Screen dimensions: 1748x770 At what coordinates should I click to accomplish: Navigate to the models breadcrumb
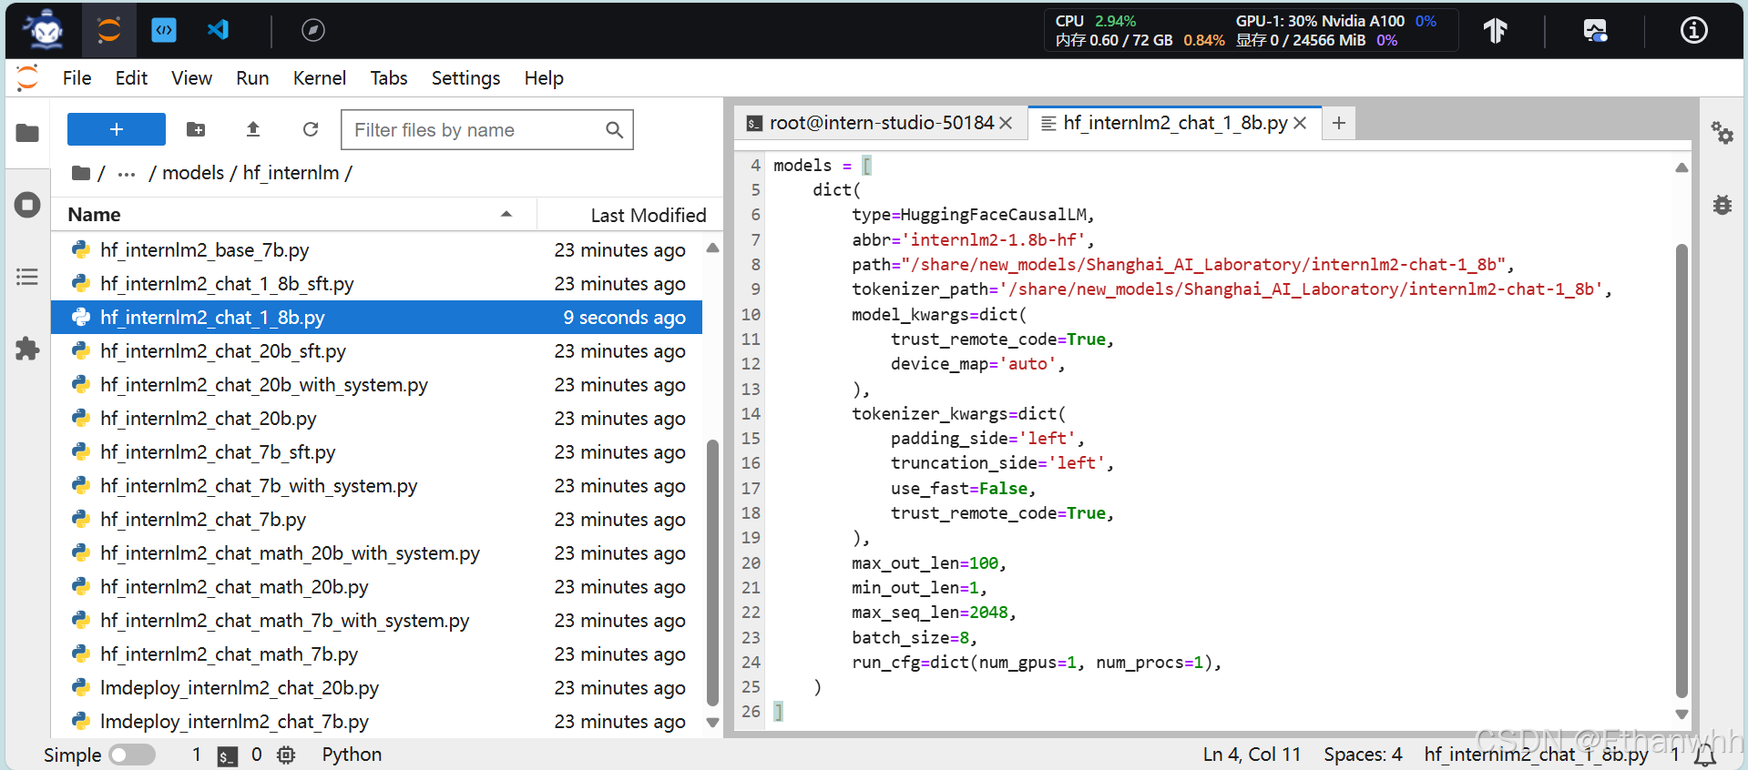pyautogui.click(x=193, y=173)
